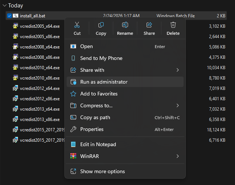The height and width of the screenshot is (185, 235).
Task: Click Show more options
Action: click(103, 171)
